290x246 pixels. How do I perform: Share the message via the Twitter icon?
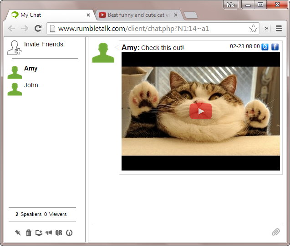[x=265, y=47]
